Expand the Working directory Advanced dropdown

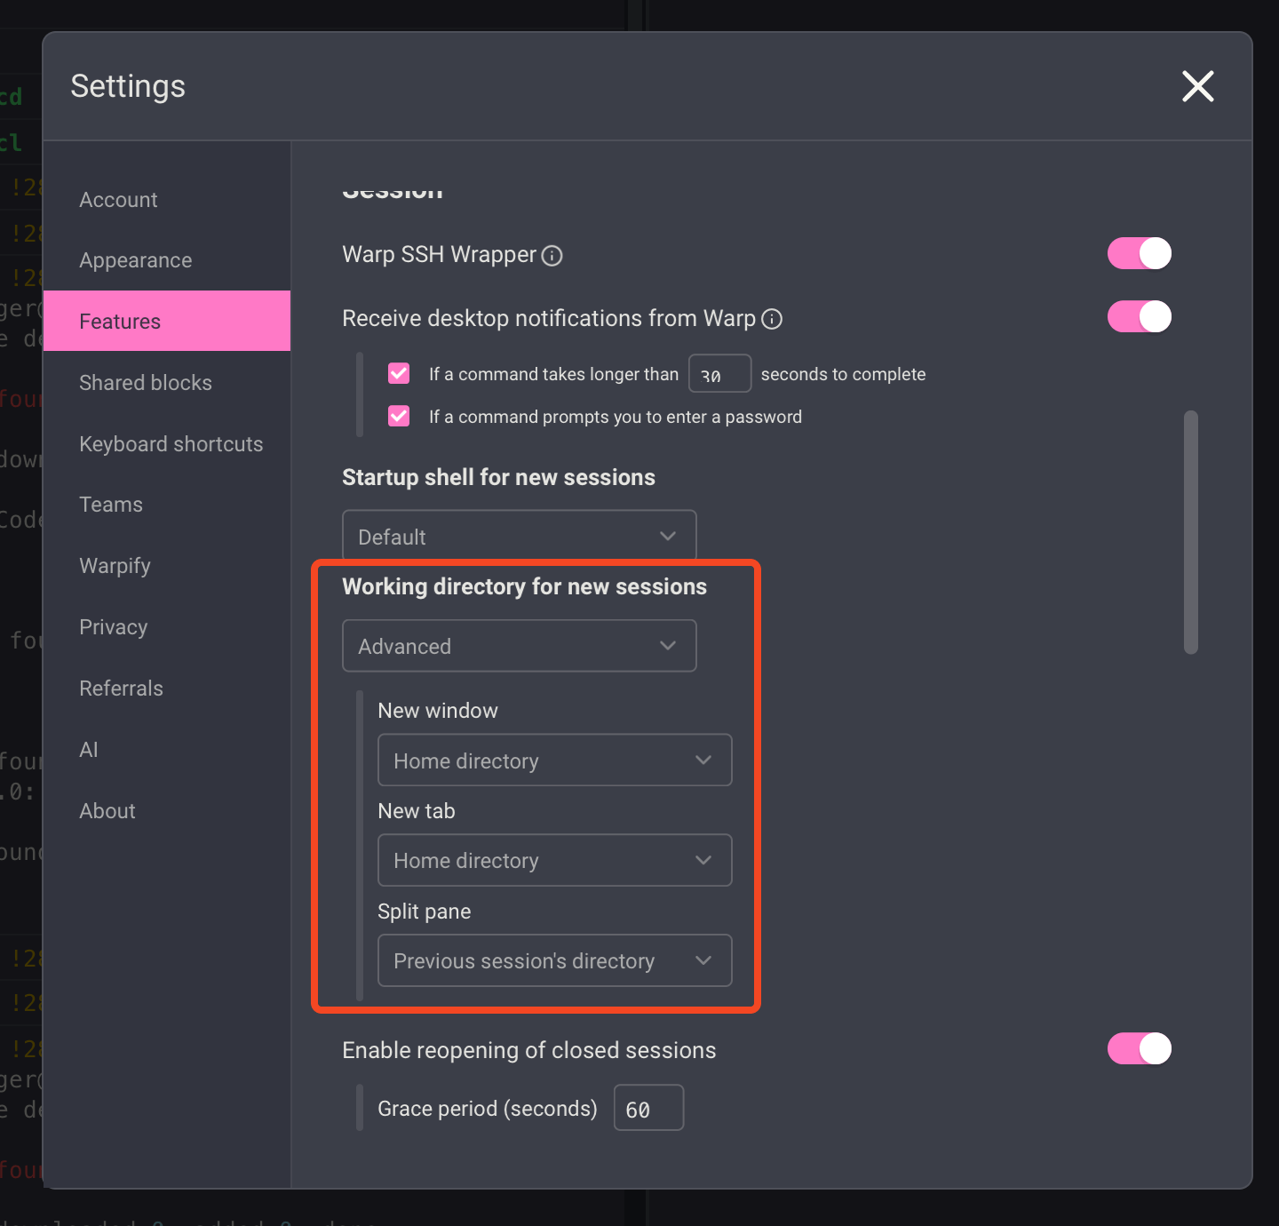[x=519, y=646]
